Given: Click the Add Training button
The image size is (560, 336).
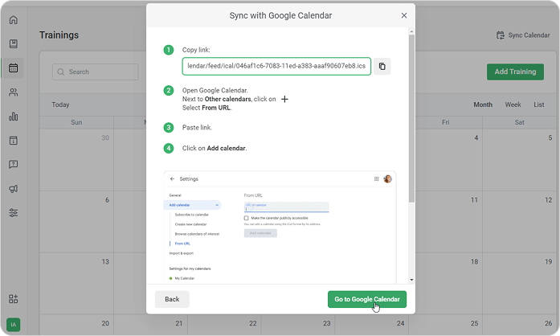Looking at the screenshot, I should coord(514,72).
